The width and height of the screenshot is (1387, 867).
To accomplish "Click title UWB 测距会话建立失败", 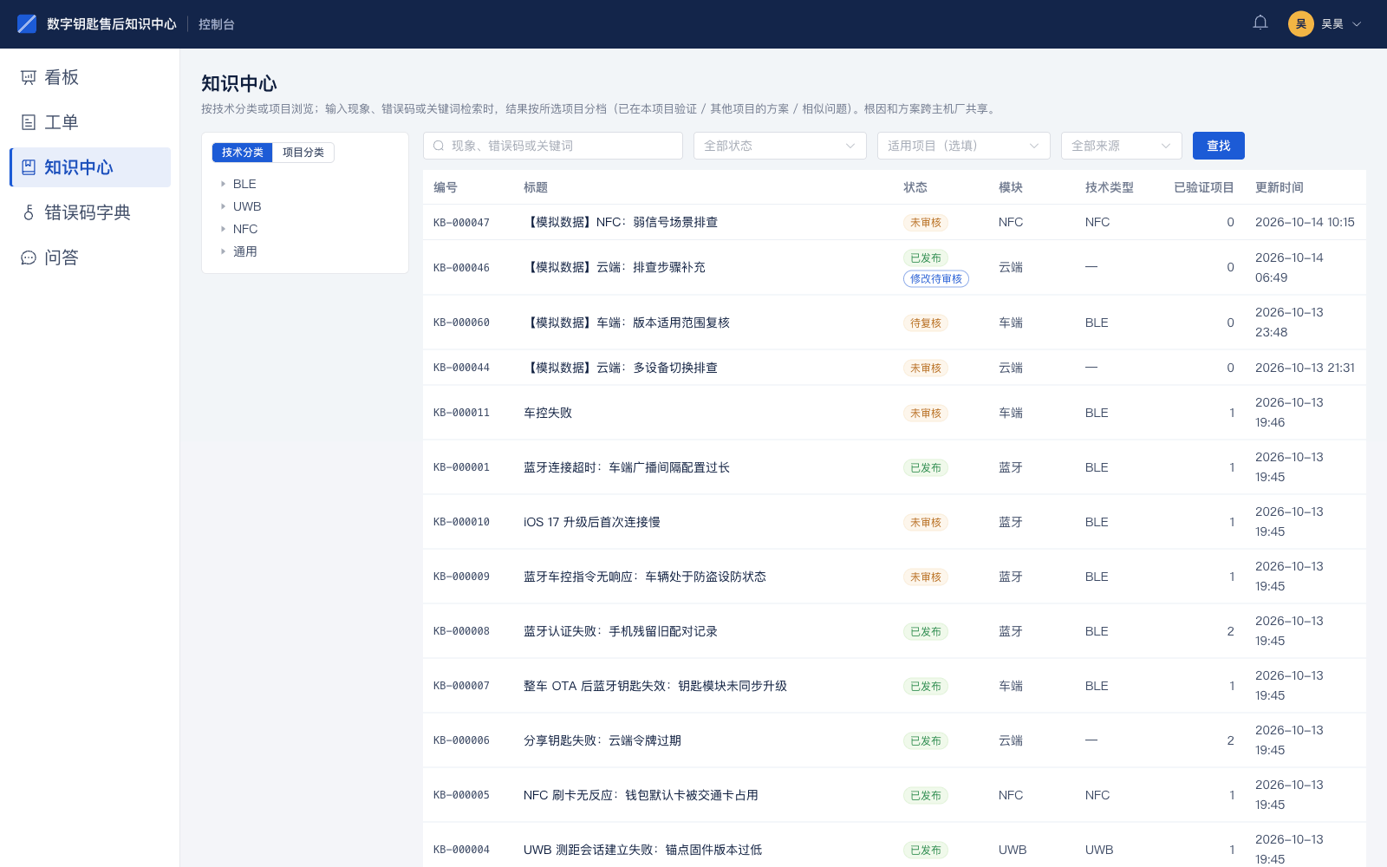I will [642, 850].
